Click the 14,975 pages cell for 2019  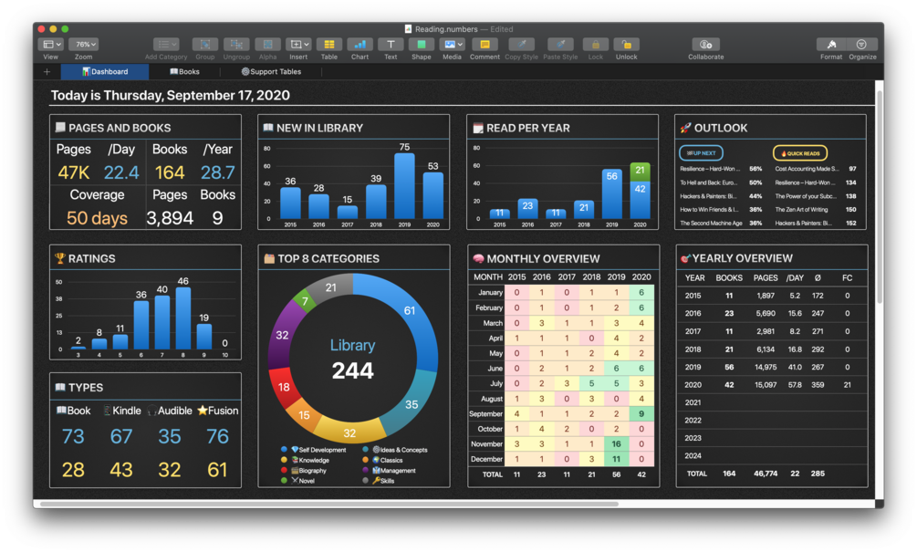(x=766, y=367)
